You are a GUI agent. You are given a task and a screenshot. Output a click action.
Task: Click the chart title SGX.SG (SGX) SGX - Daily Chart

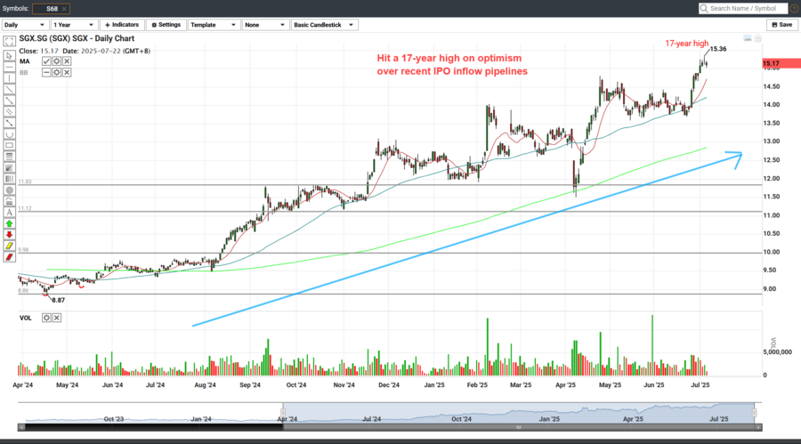click(x=77, y=38)
